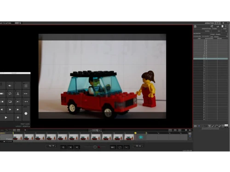Toggle the loop button in bottom transport
230x172 pixels.
click(120, 147)
